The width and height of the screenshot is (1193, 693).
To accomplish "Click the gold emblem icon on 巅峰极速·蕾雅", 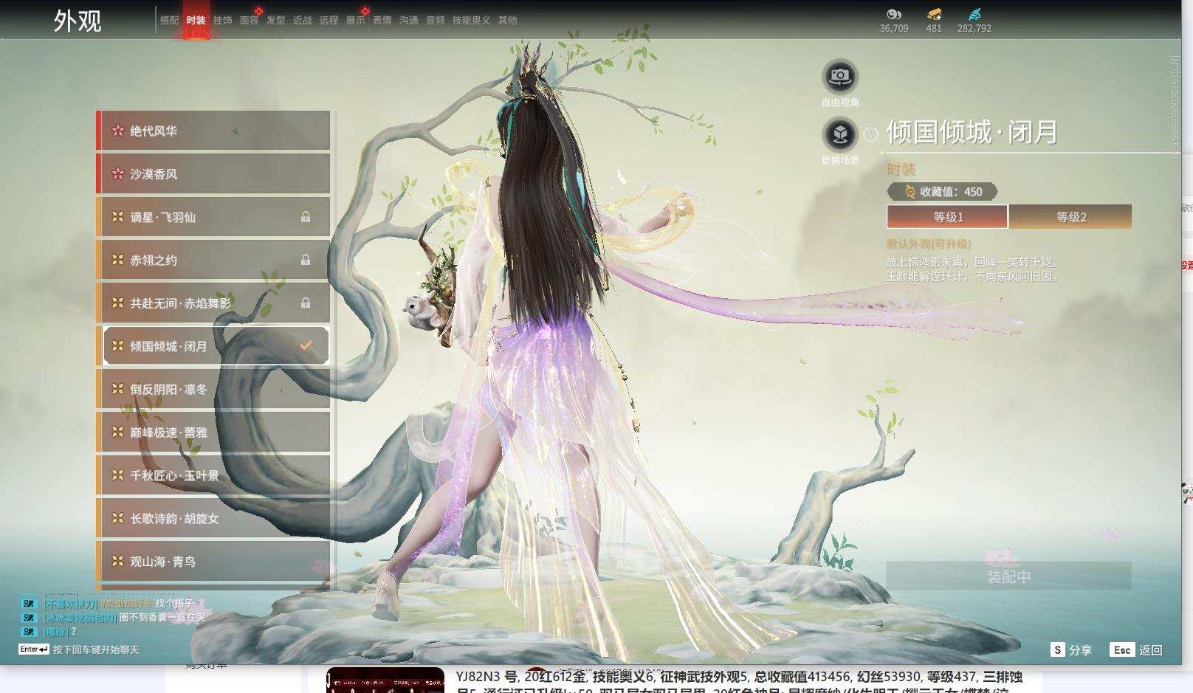I will 117,432.
